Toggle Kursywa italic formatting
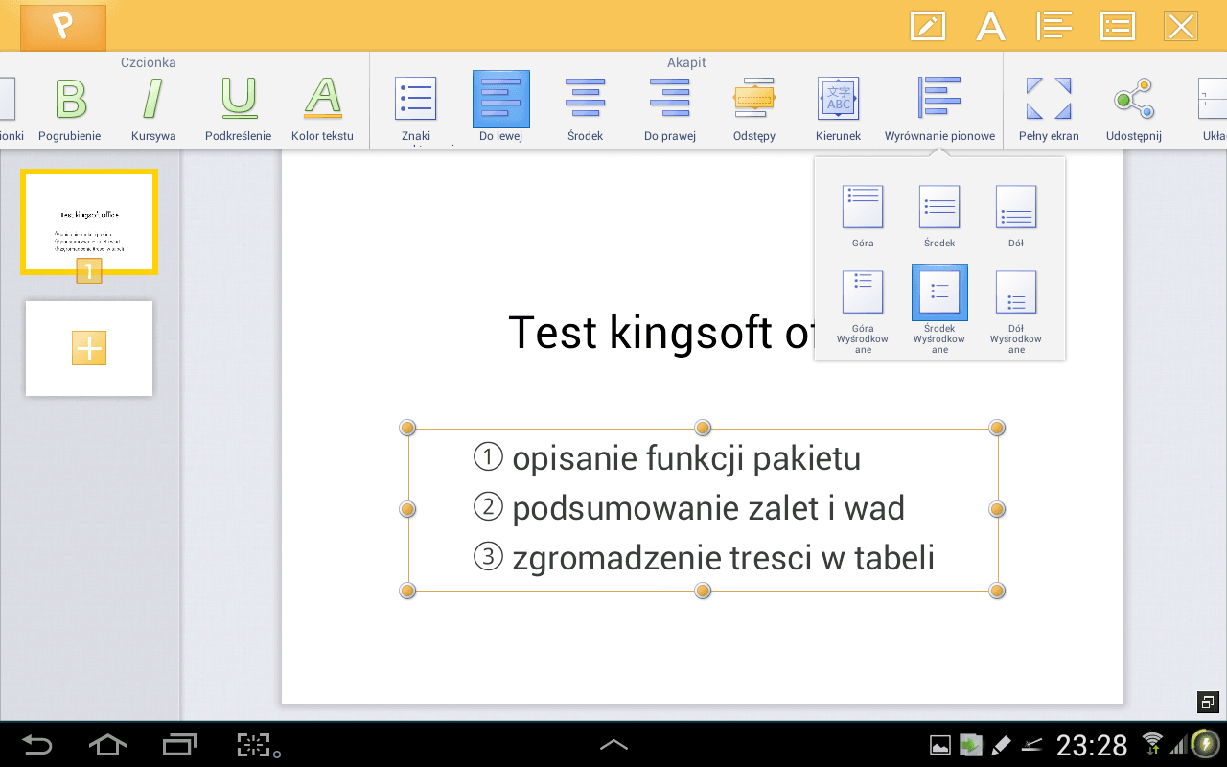The image size is (1227, 767). pyautogui.click(x=153, y=109)
